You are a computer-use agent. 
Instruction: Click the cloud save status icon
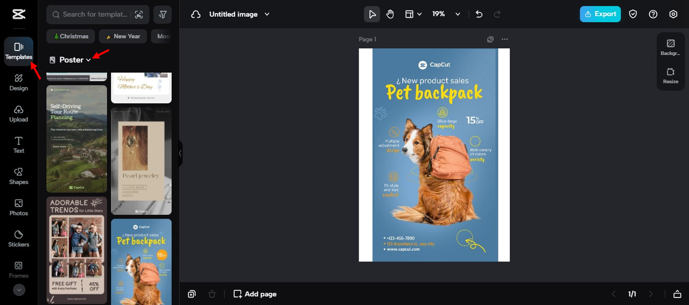(196, 15)
